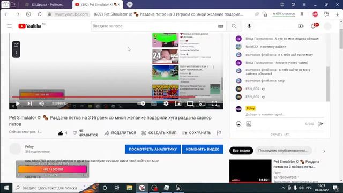Show more chips with right chevron
The width and height of the screenshot is (343, 193).
point(324,151)
